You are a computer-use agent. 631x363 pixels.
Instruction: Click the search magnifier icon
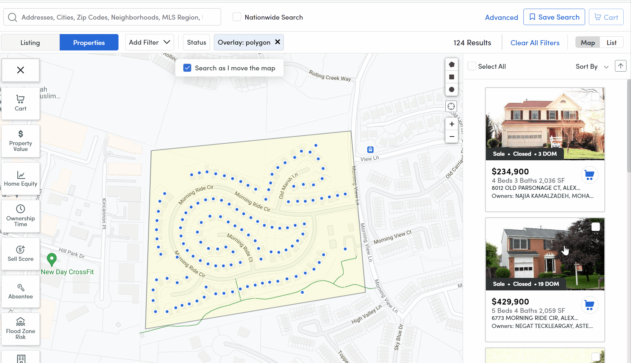point(13,17)
